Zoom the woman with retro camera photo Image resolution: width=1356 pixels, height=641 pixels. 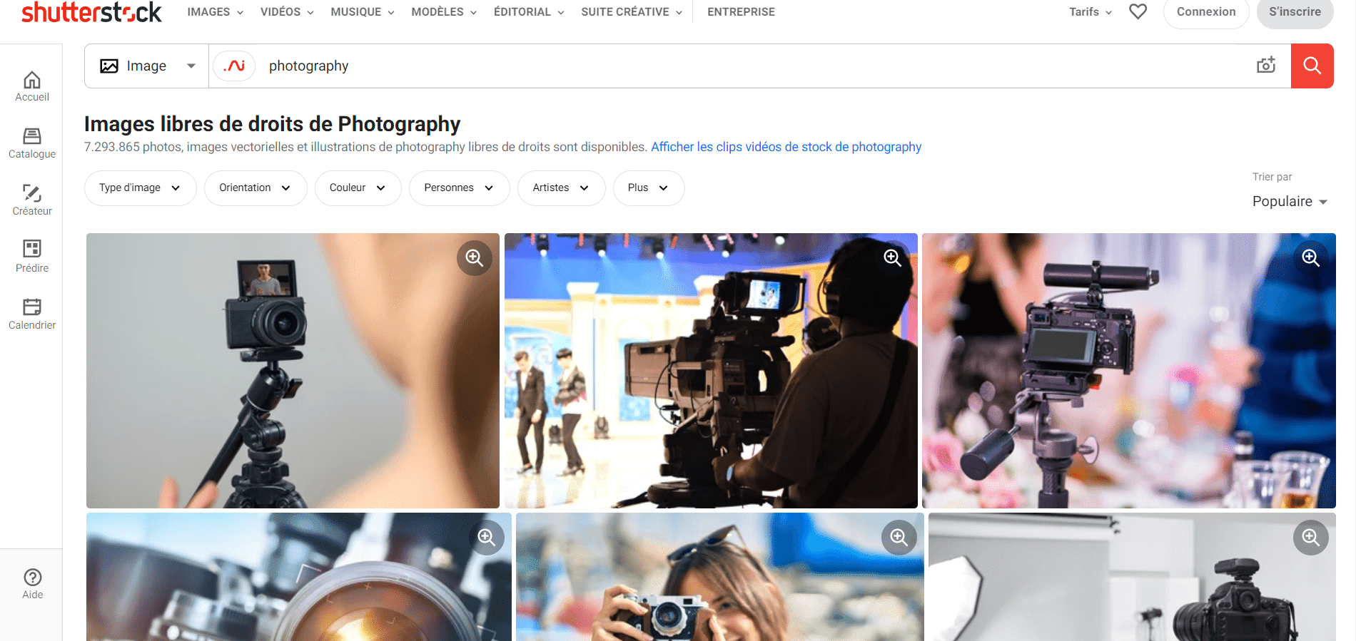[899, 538]
